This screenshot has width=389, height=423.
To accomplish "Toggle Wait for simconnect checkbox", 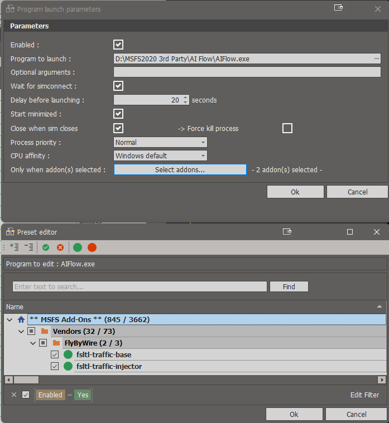I will pyautogui.click(x=118, y=86).
